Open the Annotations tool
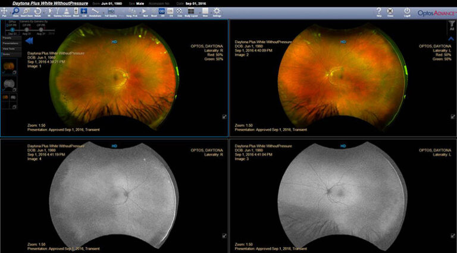The image size is (457, 253). point(95,12)
